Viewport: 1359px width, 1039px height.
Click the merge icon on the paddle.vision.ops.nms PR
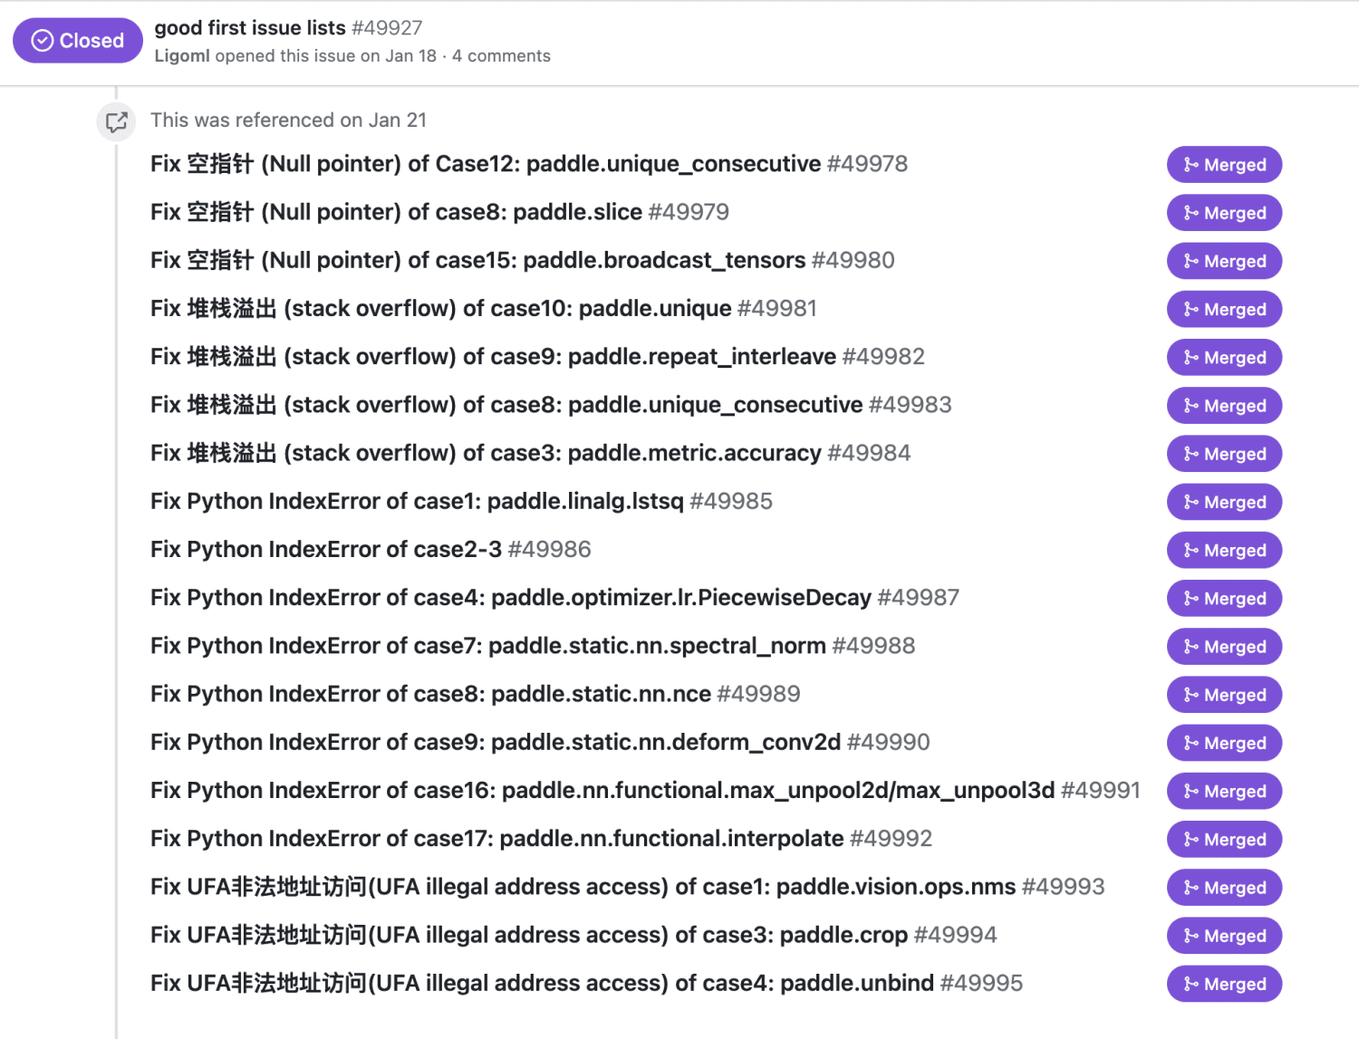point(1191,888)
